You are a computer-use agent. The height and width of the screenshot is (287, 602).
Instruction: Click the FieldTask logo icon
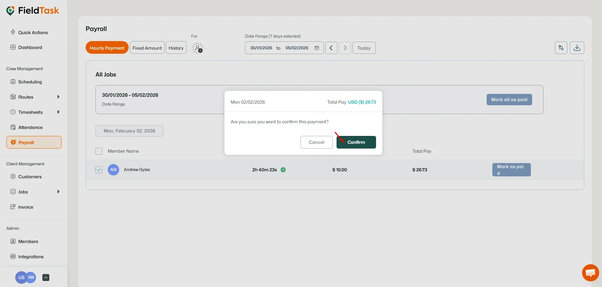[10, 10]
